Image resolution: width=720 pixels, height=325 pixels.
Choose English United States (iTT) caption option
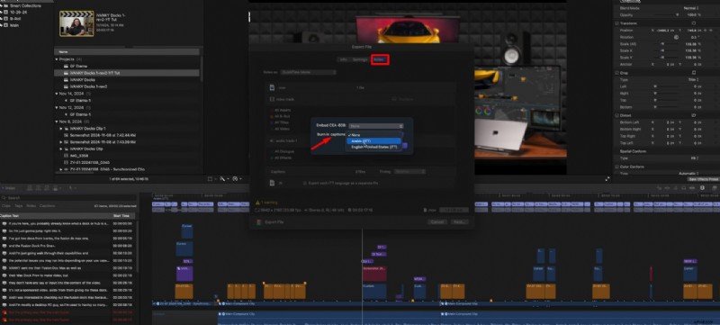pyautogui.click(x=373, y=147)
